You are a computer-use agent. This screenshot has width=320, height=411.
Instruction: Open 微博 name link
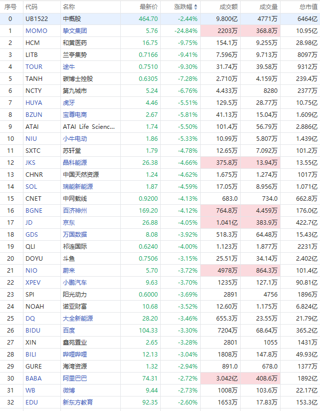(69, 391)
